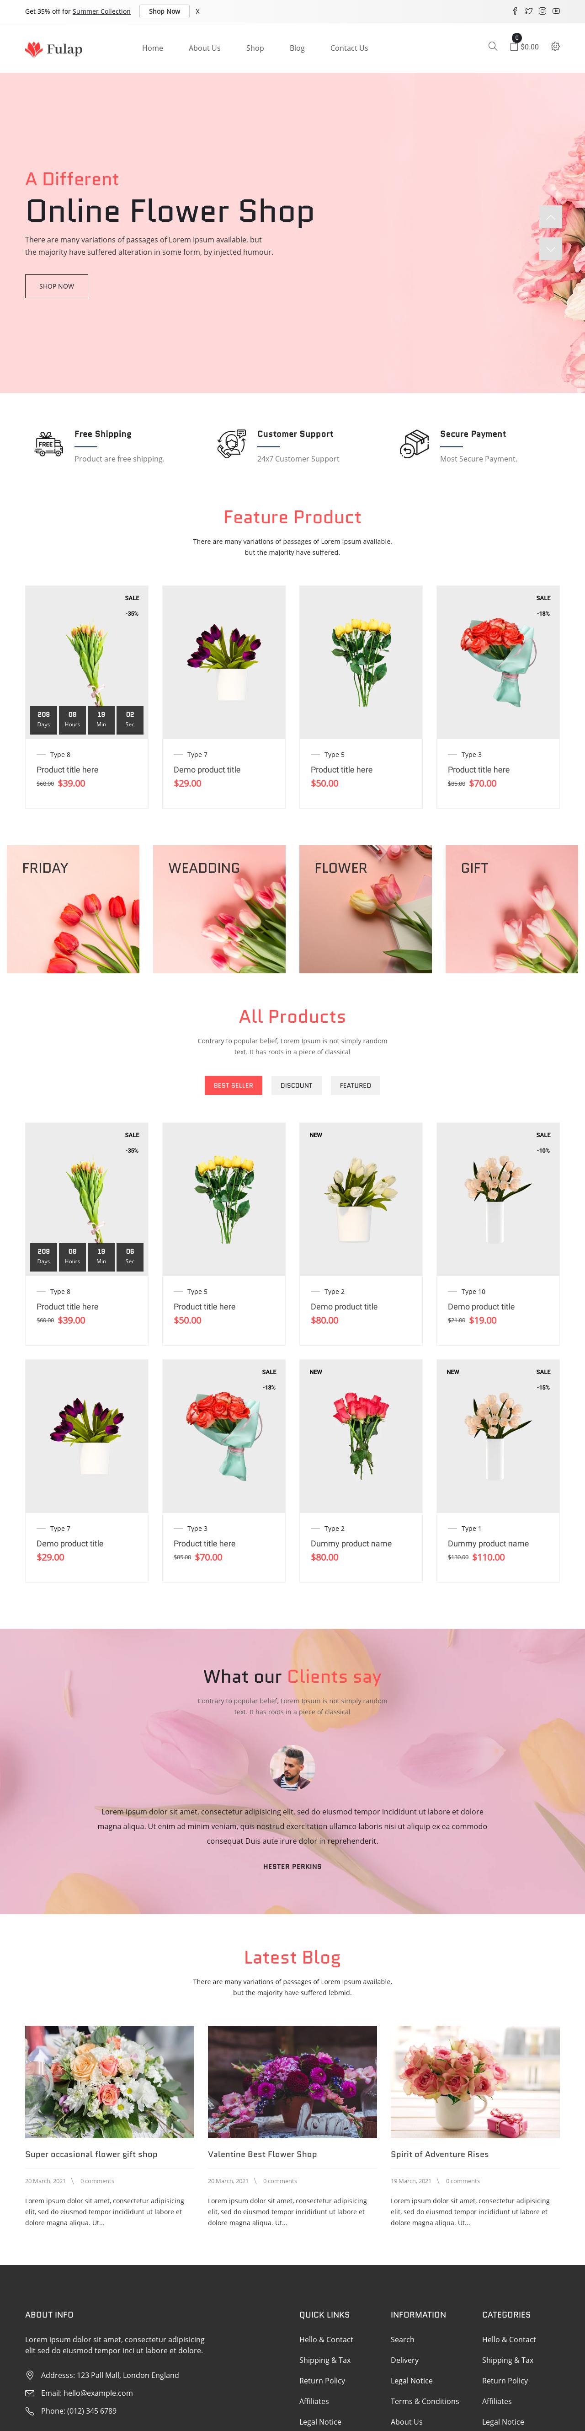Open the Shop menu item
The image size is (585, 2431).
pyautogui.click(x=255, y=48)
